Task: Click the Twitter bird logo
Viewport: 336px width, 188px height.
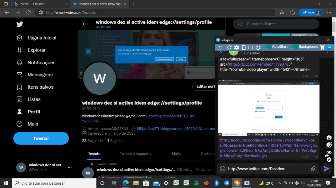Action: (20, 24)
